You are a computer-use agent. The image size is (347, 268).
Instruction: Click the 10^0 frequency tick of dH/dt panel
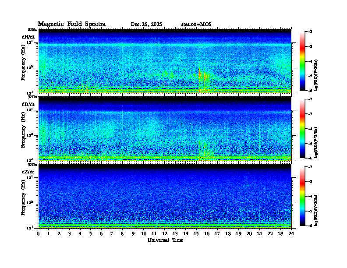[30, 67]
